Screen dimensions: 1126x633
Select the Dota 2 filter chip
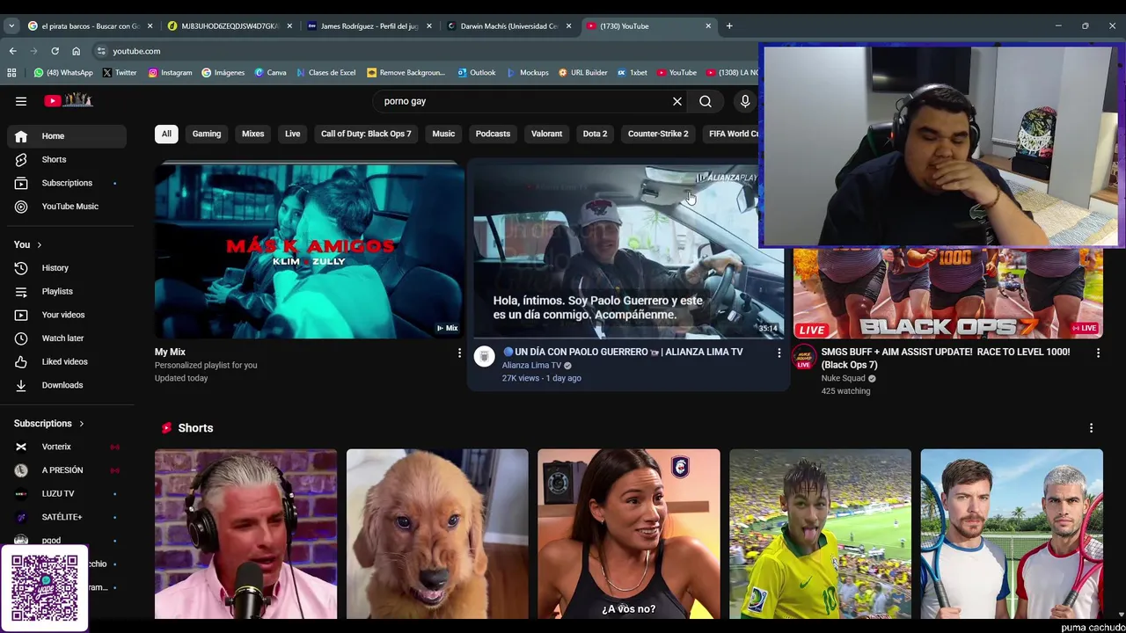tap(595, 134)
